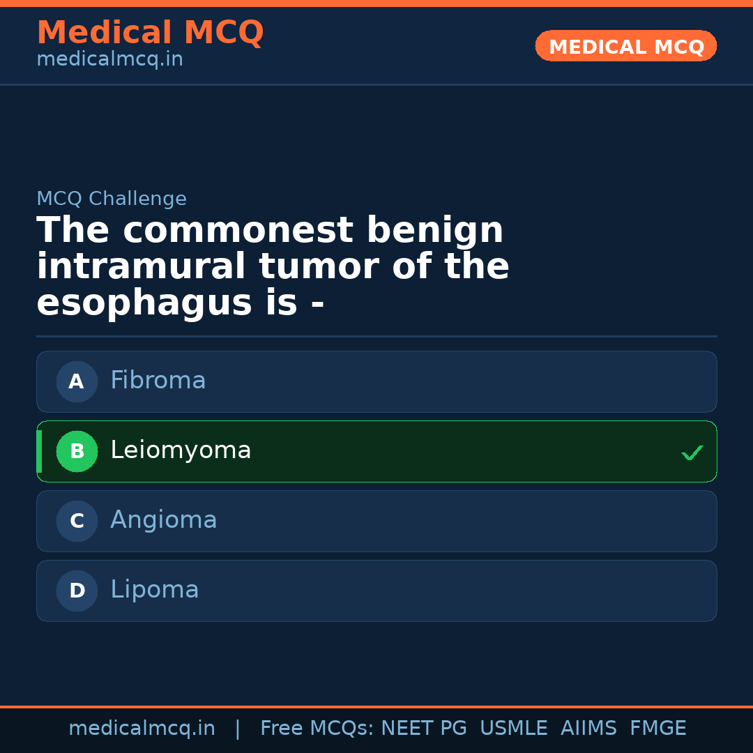Open the medicalmcq.in link in header

(x=109, y=60)
